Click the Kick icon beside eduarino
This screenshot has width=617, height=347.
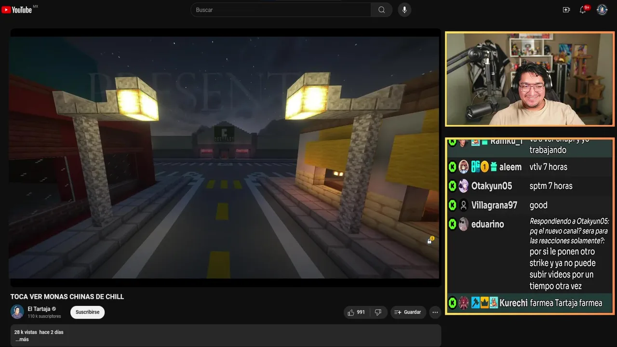point(452,224)
